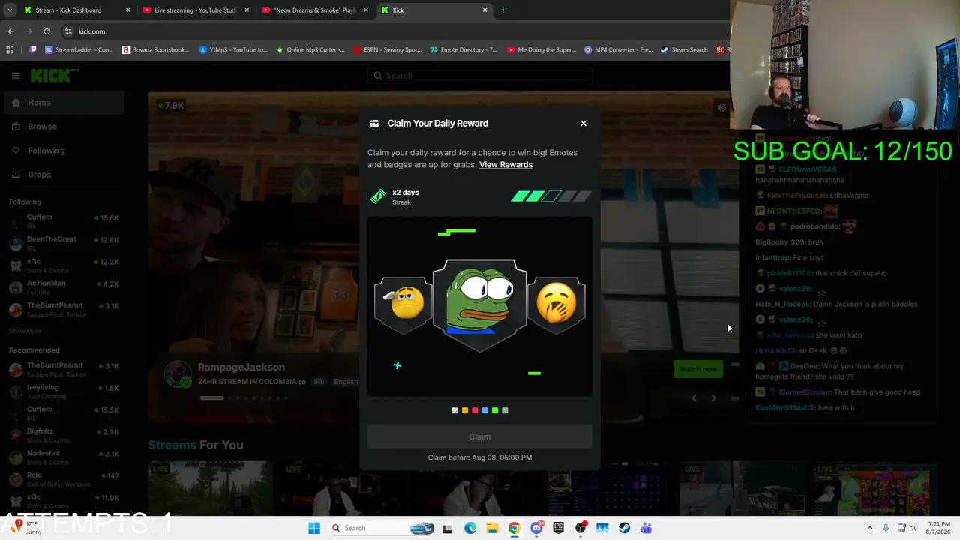
Task: Open the Online Mp3 Cutter bookmark
Action: pos(310,50)
